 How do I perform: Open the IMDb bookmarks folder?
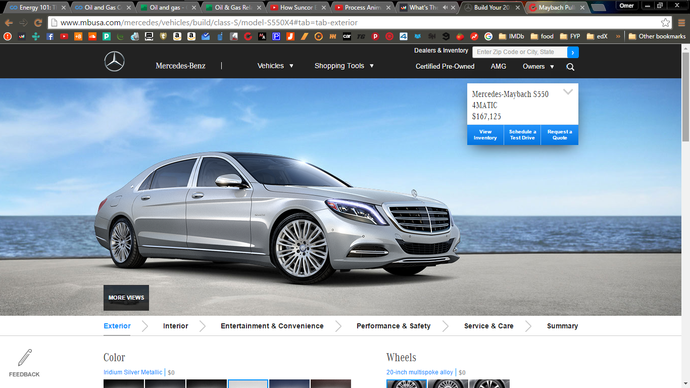click(512, 36)
